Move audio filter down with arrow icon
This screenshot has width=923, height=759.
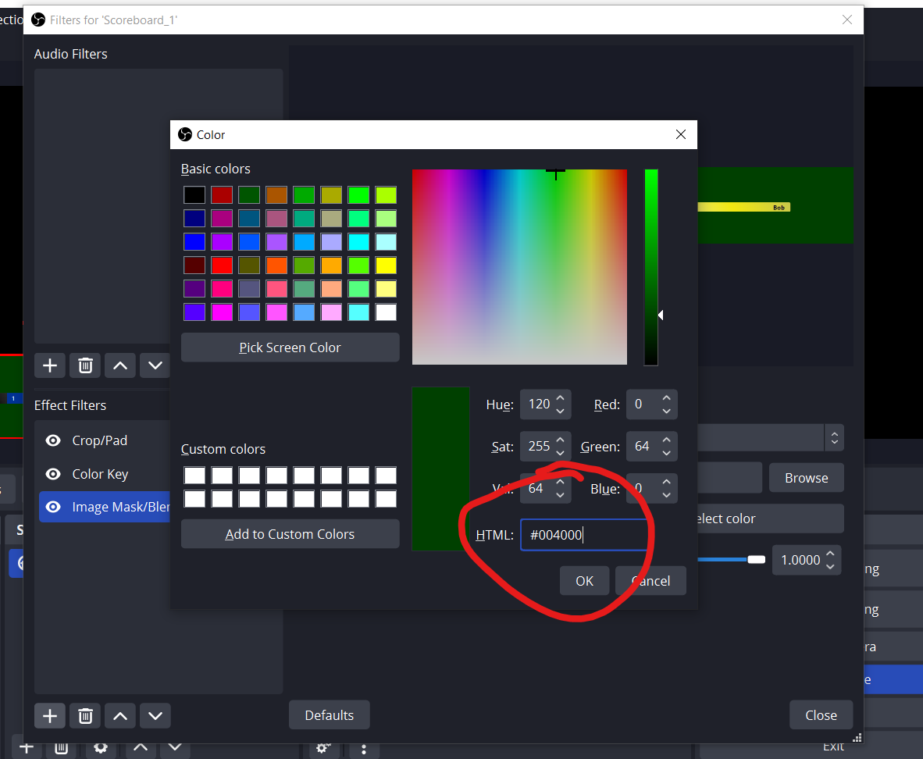[155, 365]
